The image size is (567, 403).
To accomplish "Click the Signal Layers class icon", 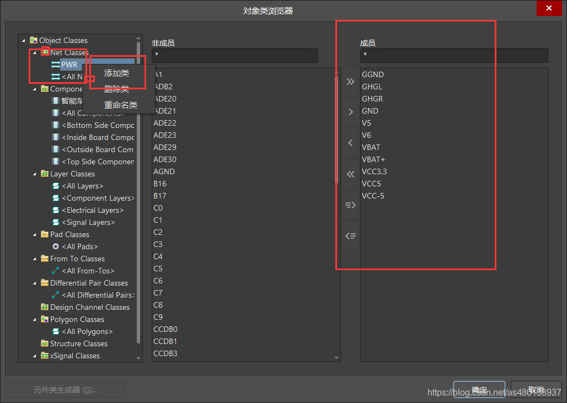I will tap(55, 222).
